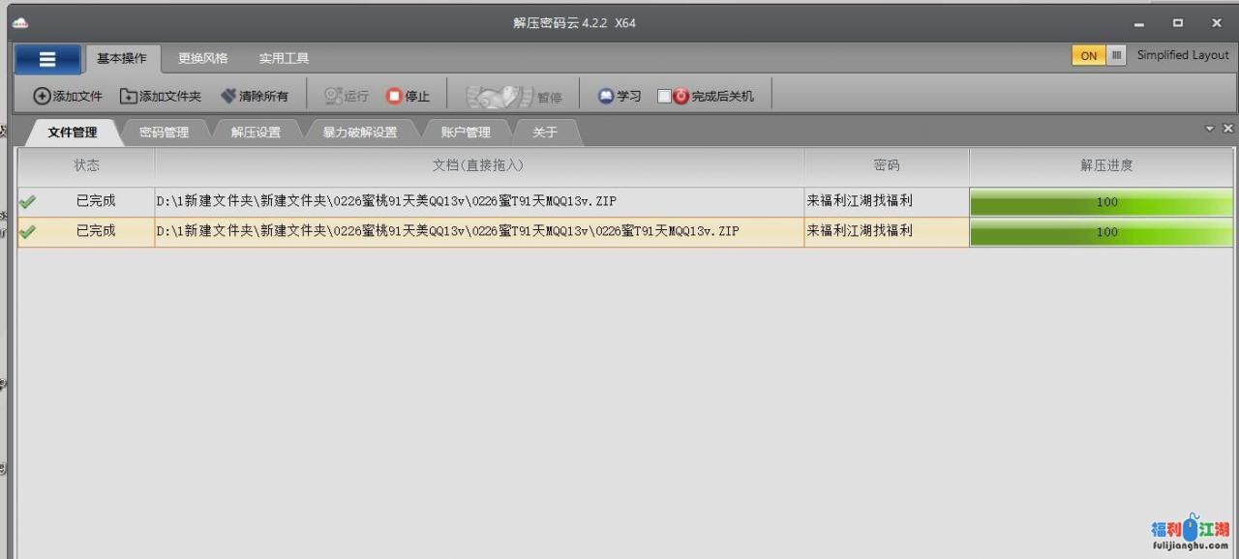This screenshot has height=559, width=1239.
Task: Click the app logo in the title bar
Action: click(19, 21)
